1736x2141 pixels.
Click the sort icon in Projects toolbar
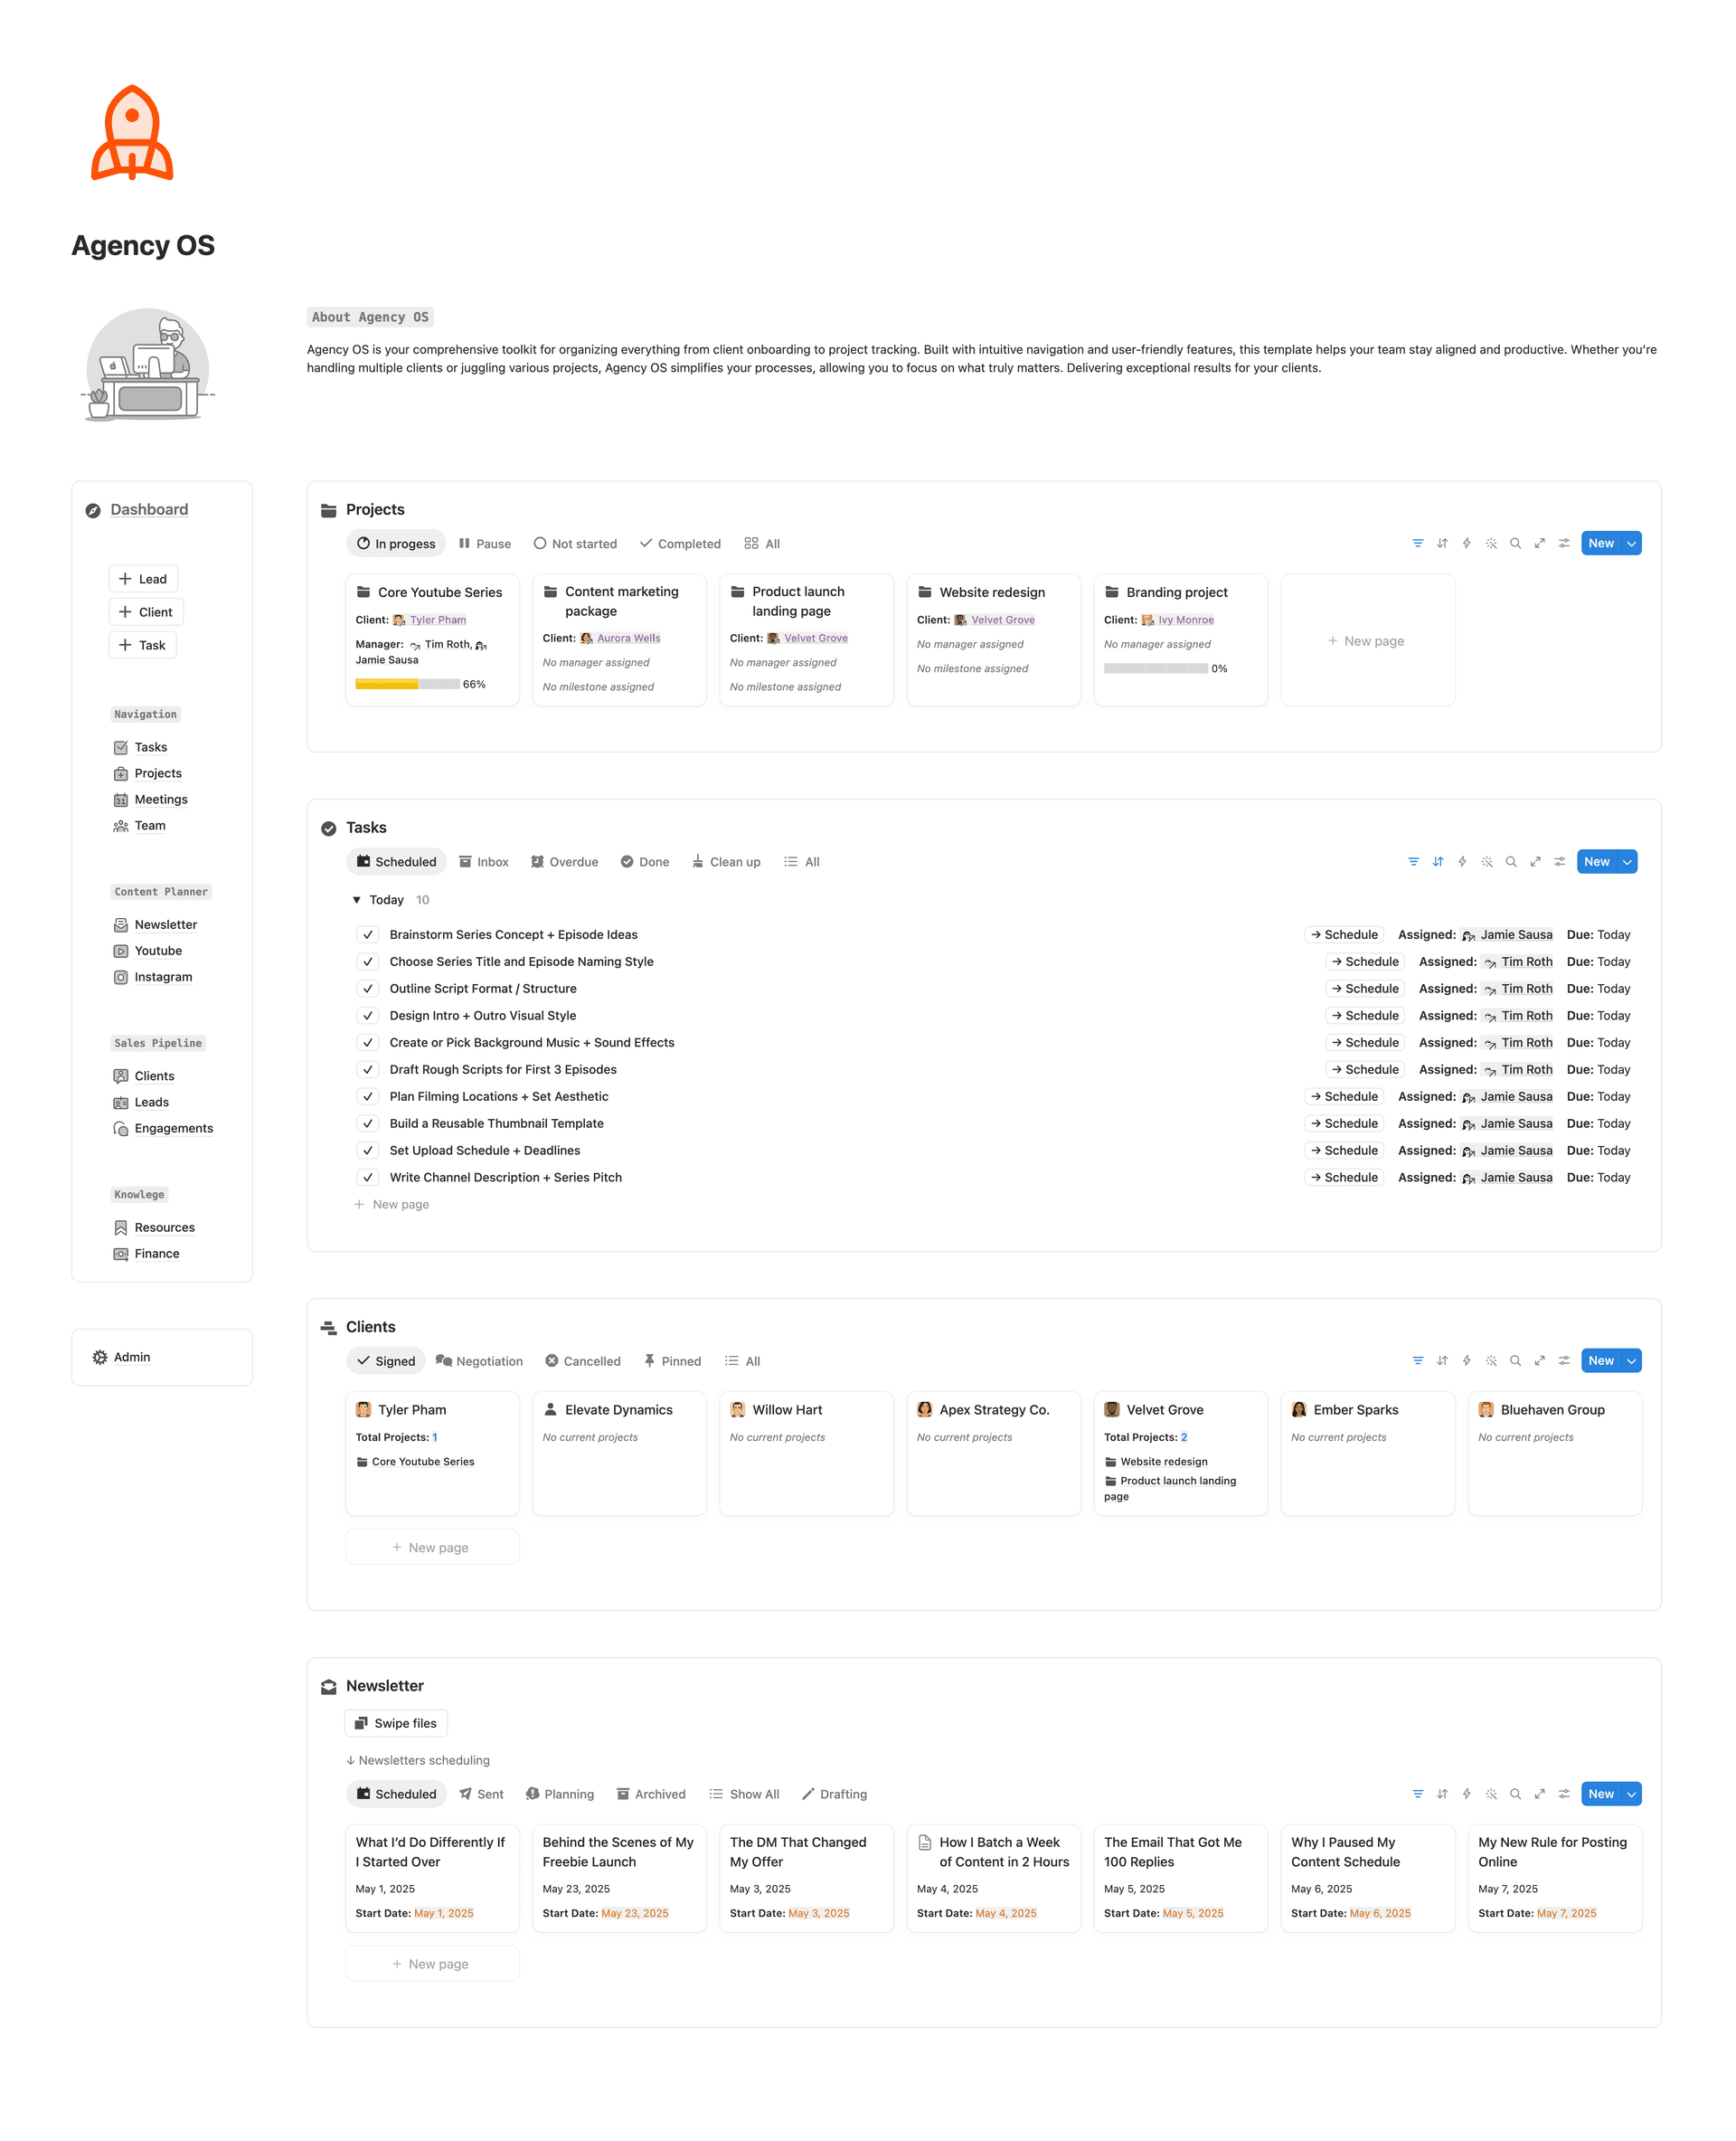(1442, 544)
